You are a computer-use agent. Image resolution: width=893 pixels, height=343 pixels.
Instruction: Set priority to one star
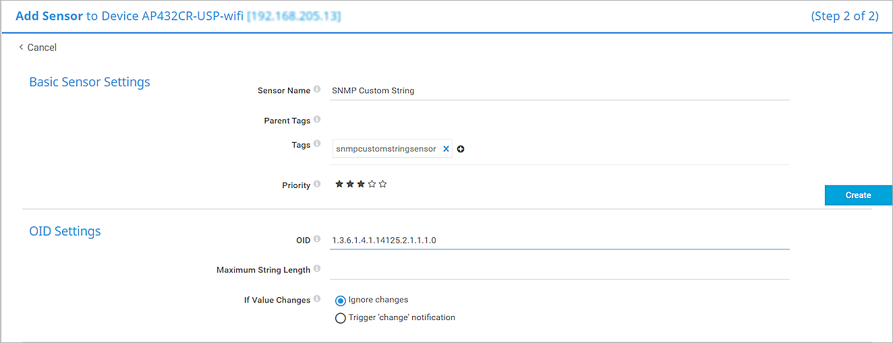pyautogui.click(x=339, y=184)
